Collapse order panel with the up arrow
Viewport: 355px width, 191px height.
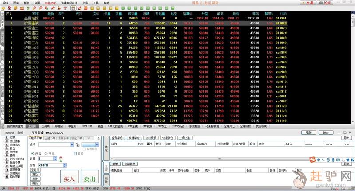click(99, 138)
